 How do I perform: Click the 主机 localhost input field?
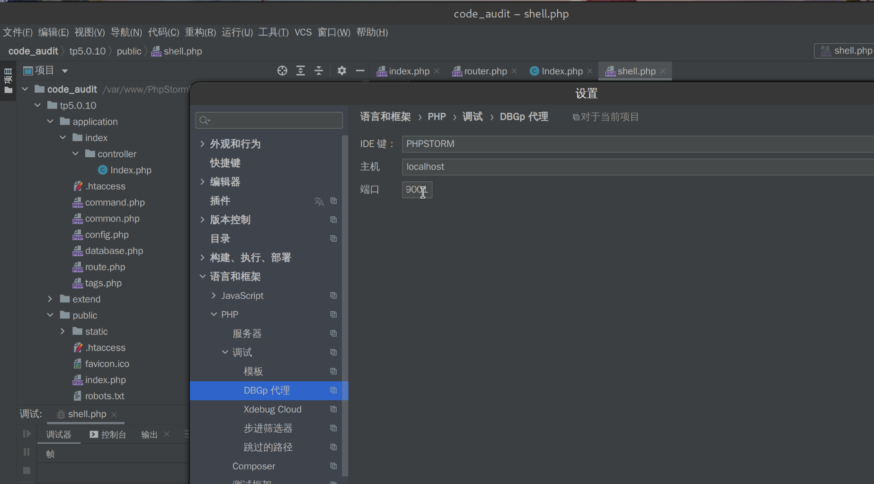(638, 167)
